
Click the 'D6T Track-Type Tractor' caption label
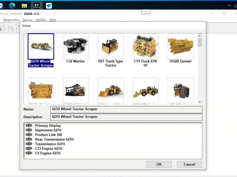click(111, 63)
